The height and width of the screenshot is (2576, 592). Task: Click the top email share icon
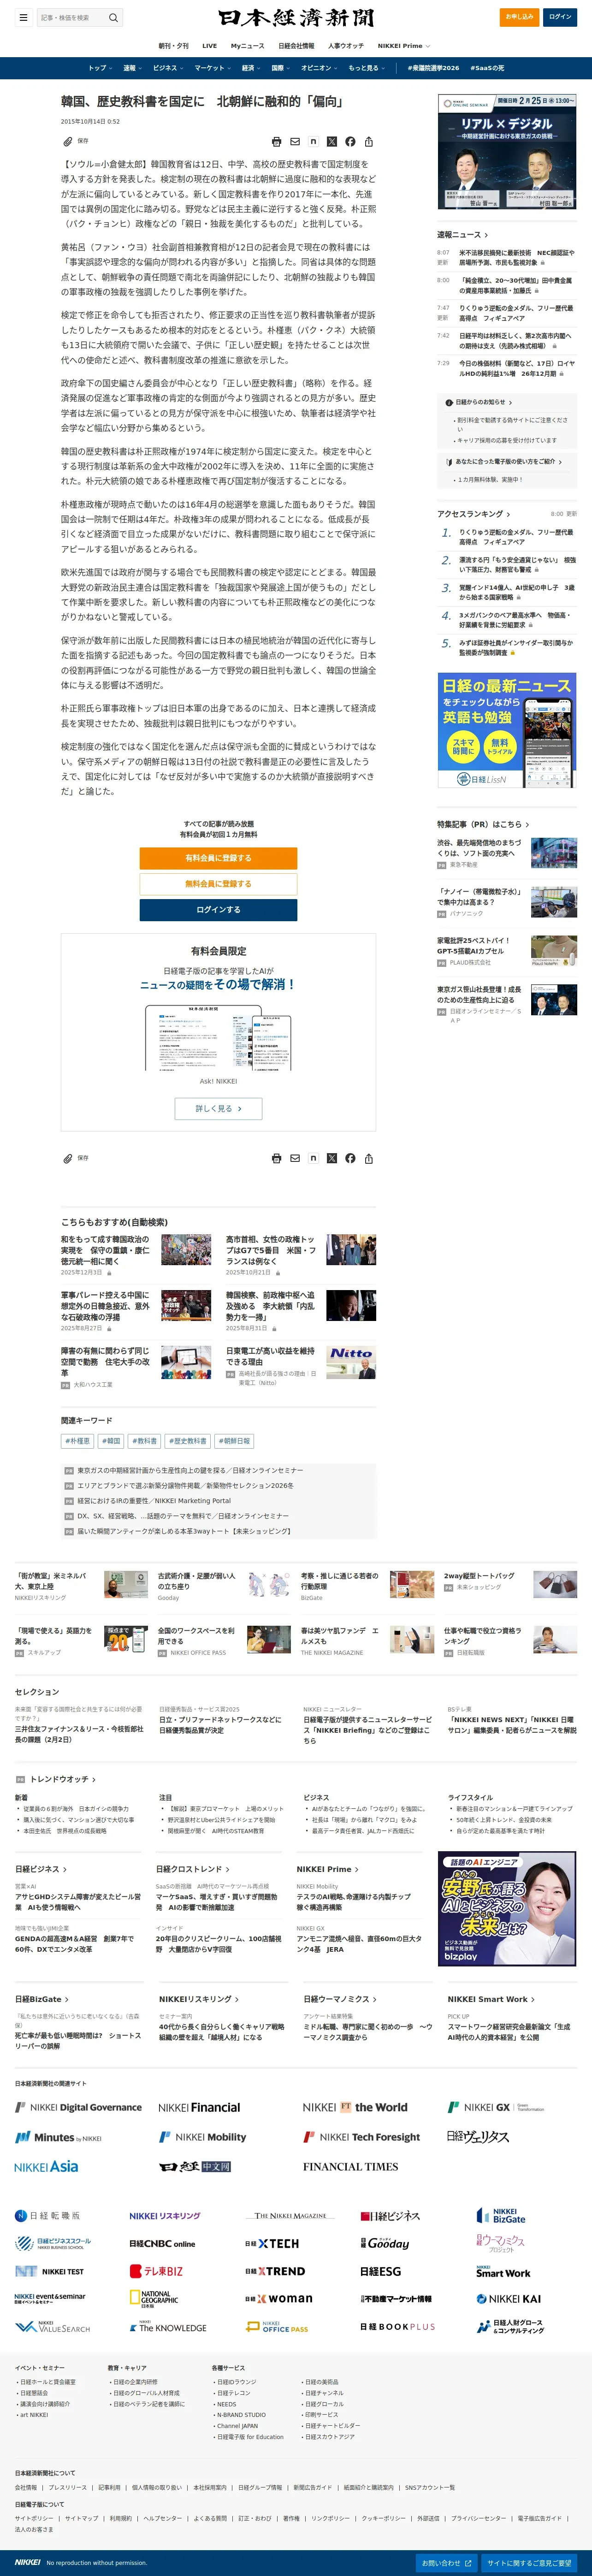[x=295, y=142]
